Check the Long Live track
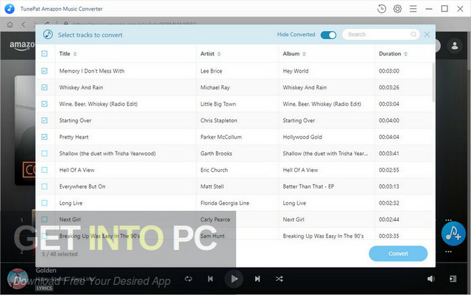Image resolution: width=471 pixels, height=295 pixels. click(x=44, y=203)
